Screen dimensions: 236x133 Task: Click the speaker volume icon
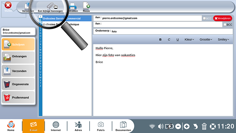pos(160,126)
